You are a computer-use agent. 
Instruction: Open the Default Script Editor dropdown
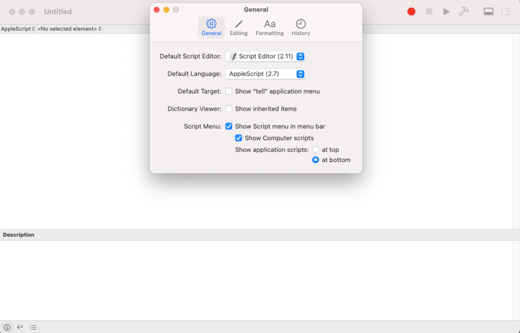click(265, 56)
